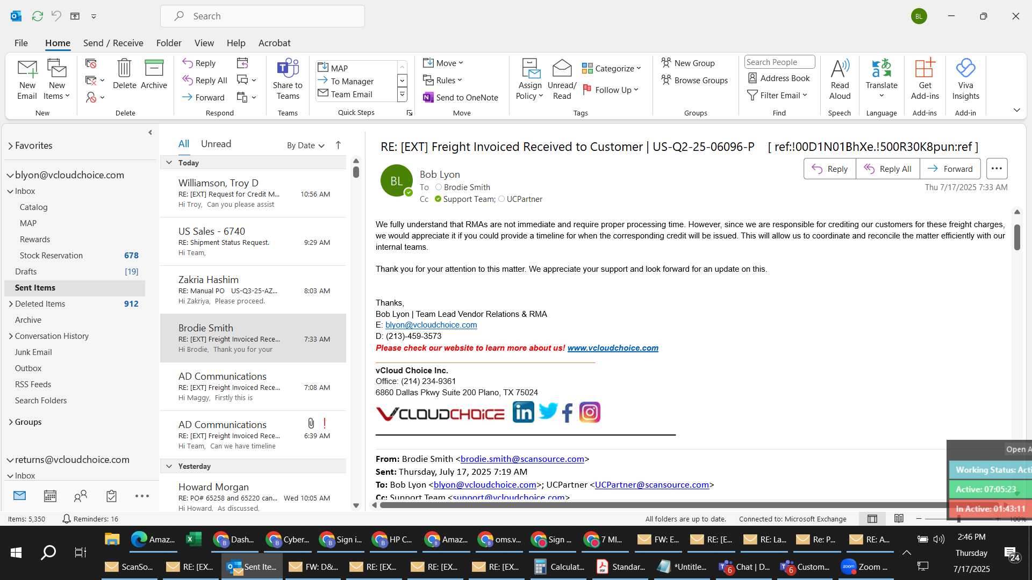This screenshot has width=1032, height=580.
Task: Open brodie.smith@scansource.com email link
Action: [x=522, y=459]
